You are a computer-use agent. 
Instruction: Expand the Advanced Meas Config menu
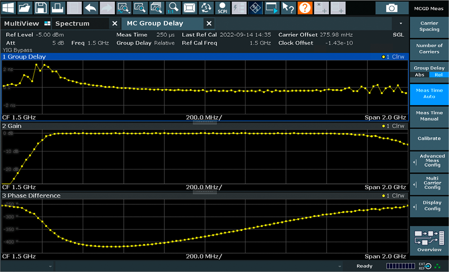tap(429, 160)
